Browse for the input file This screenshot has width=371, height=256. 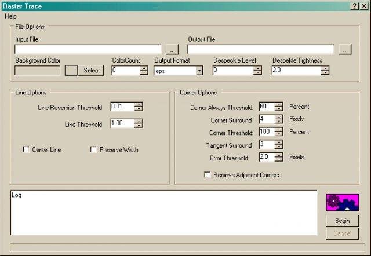click(172, 49)
